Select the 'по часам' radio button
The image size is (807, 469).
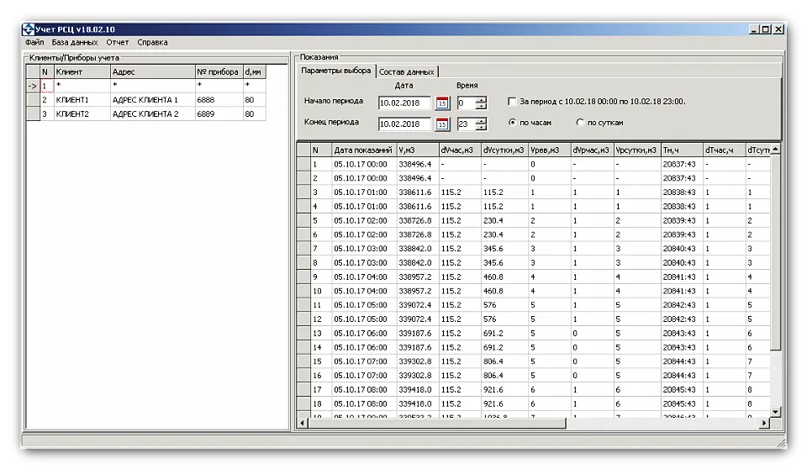pyautogui.click(x=513, y=123)
